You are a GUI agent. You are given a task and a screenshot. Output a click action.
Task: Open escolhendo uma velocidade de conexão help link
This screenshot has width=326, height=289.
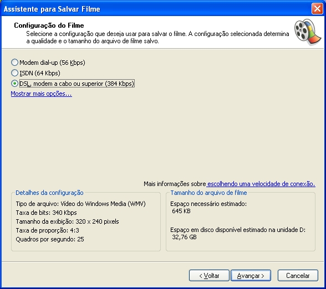pos(261,184)
